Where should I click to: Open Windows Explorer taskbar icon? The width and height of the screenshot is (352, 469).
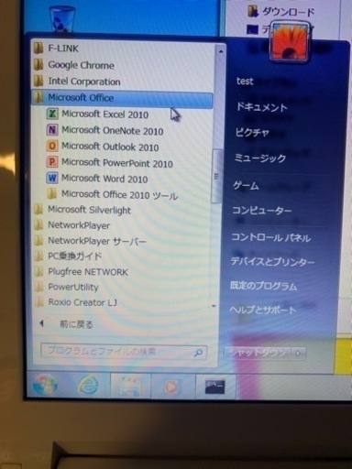[x=130, y=387]
